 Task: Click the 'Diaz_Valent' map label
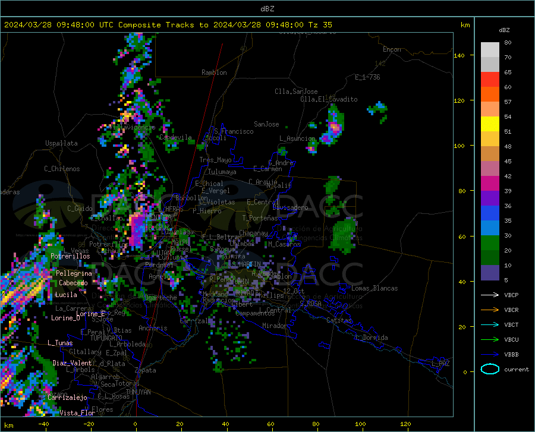tap(73, 363)
